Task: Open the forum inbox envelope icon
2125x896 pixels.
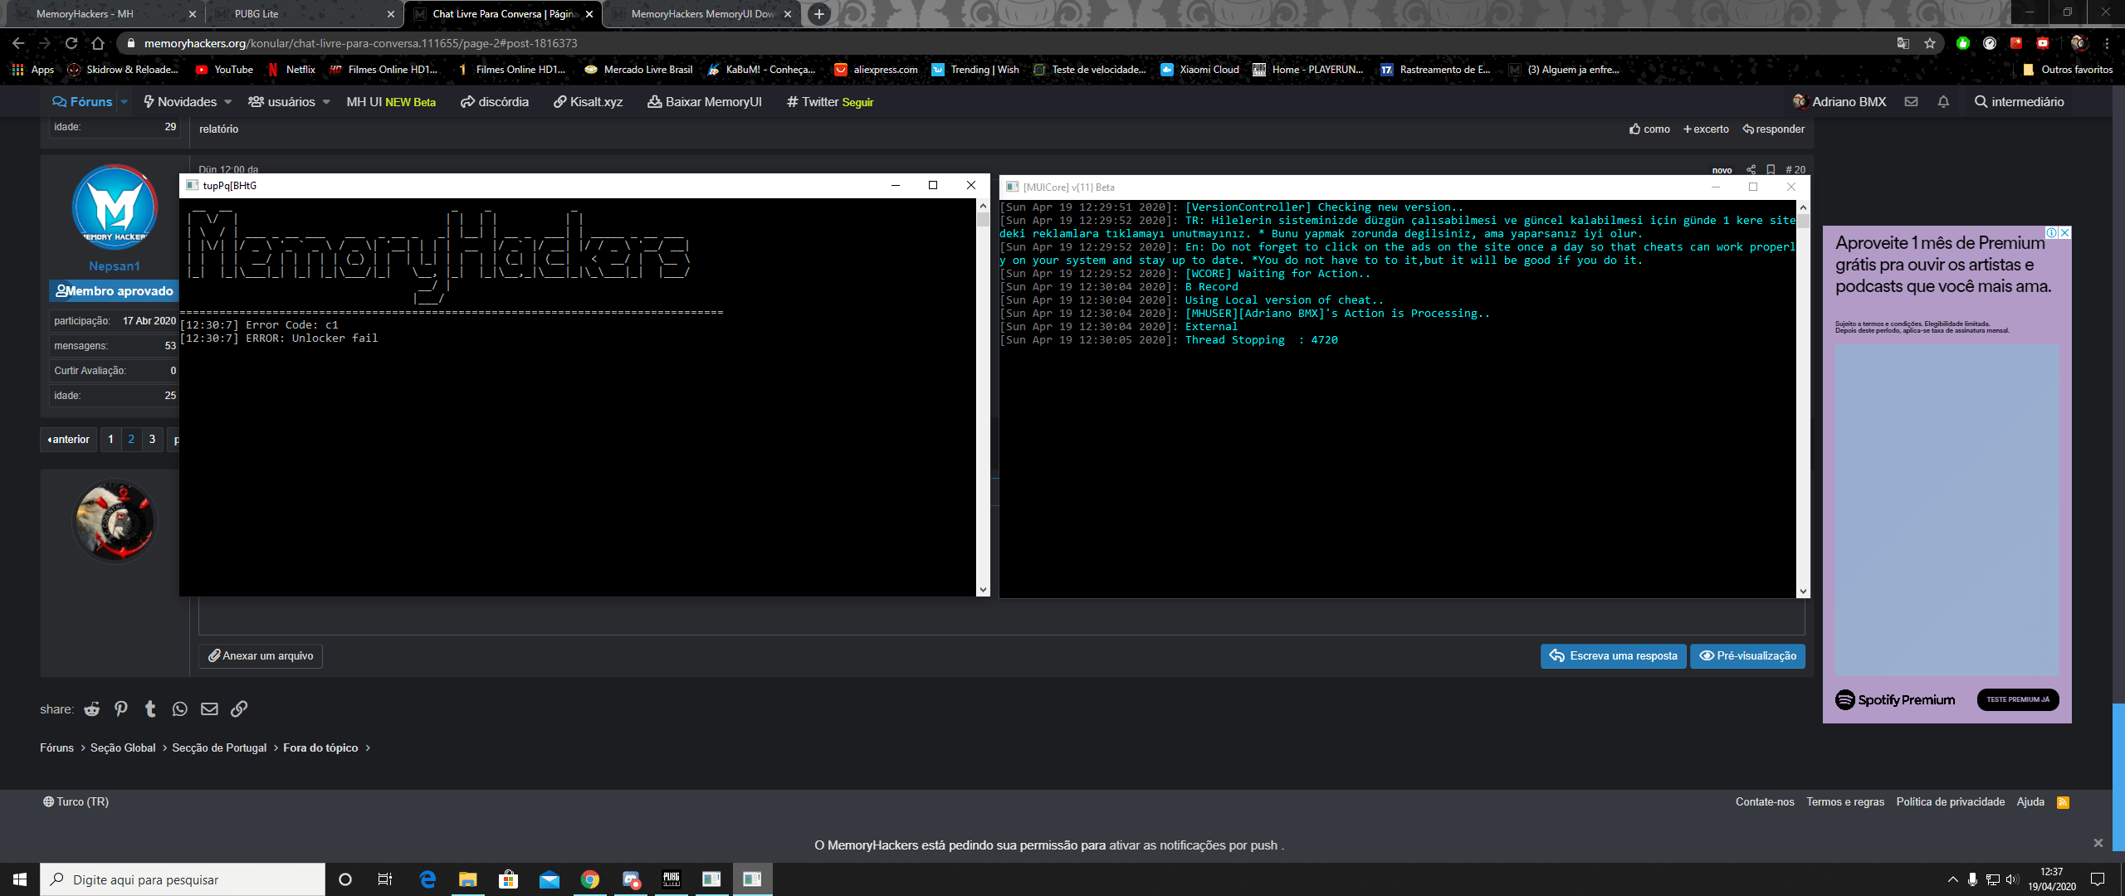Action: pyautogui.click(x=1911, y=102)
